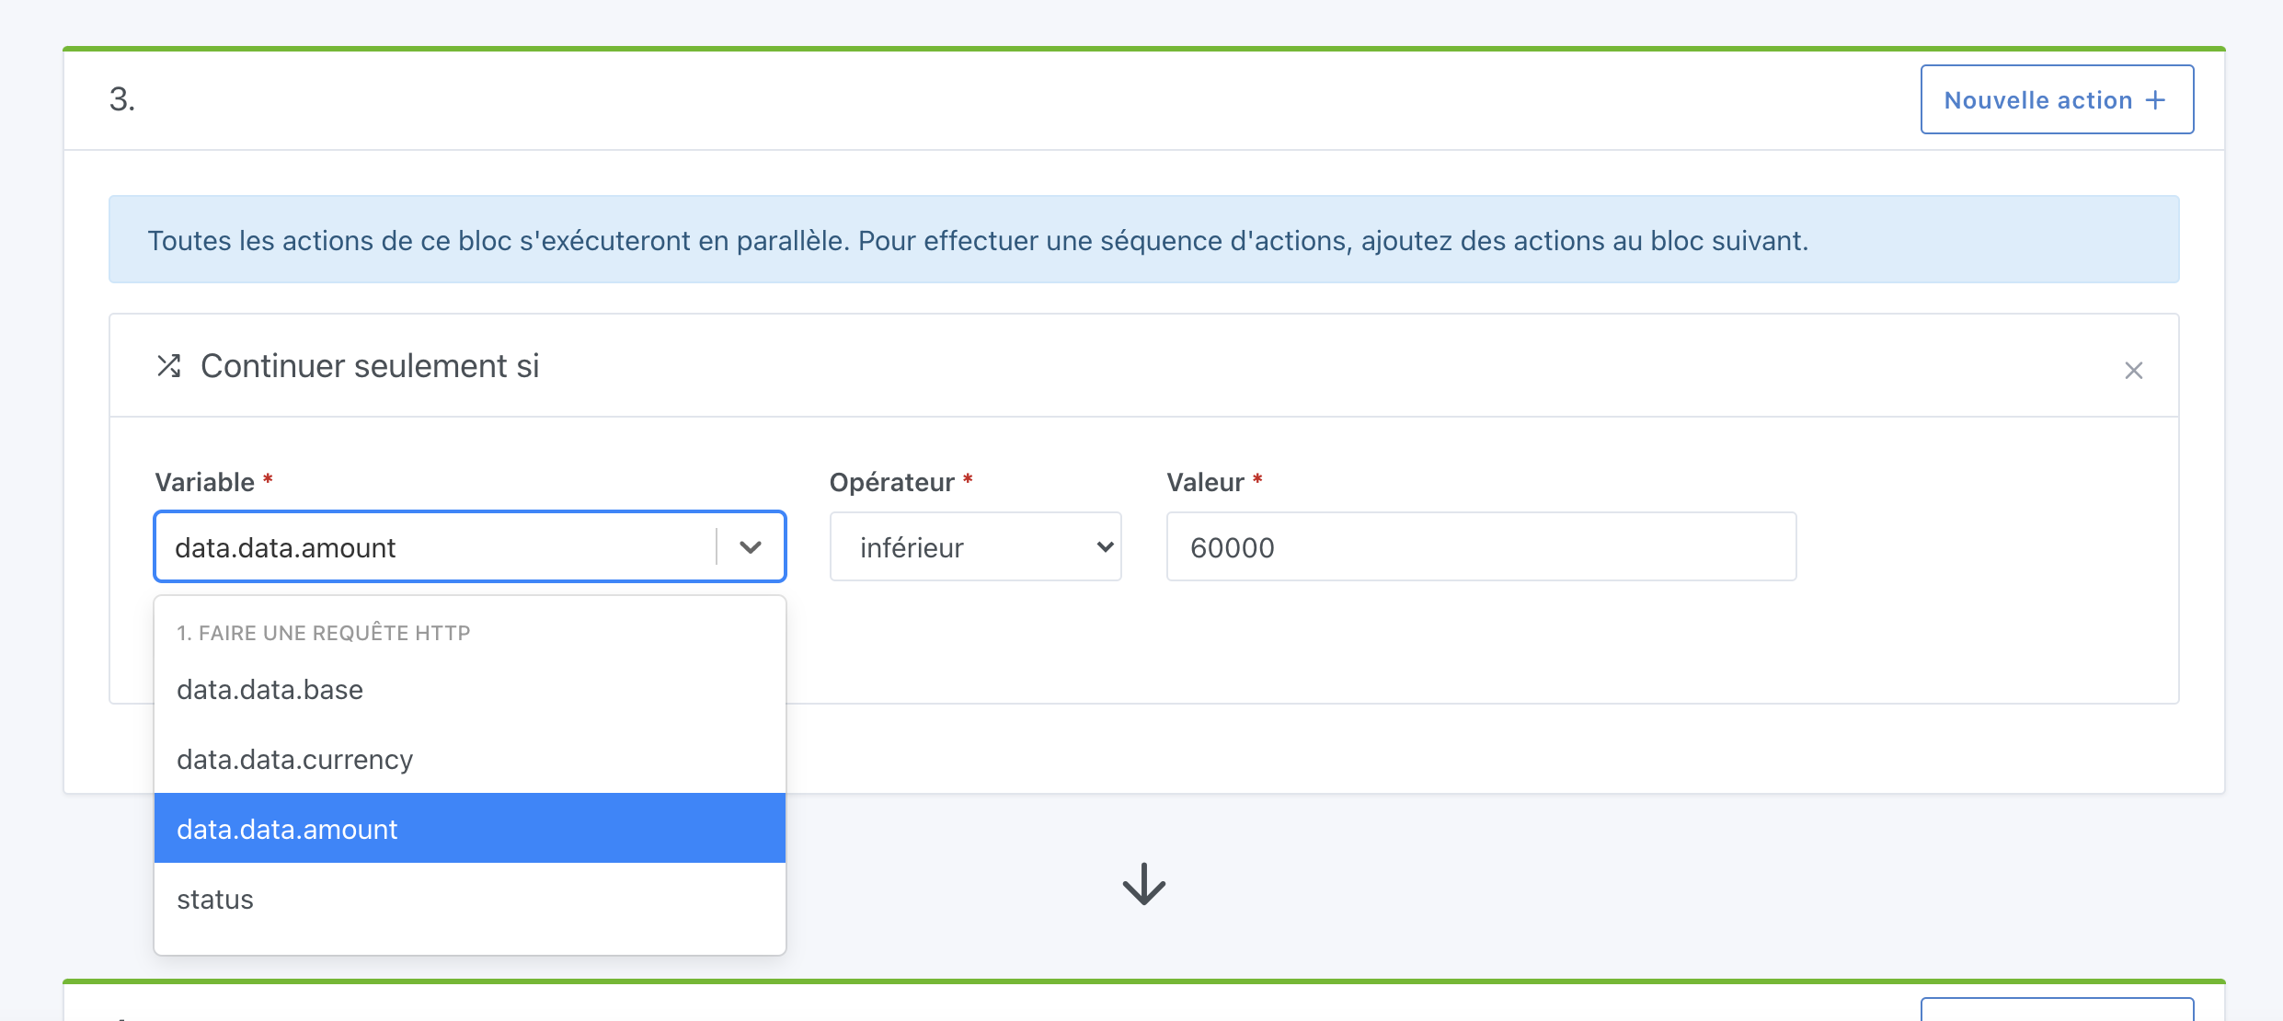
Task: Select data.data.base from the variable list
Action: coord(270,689)
